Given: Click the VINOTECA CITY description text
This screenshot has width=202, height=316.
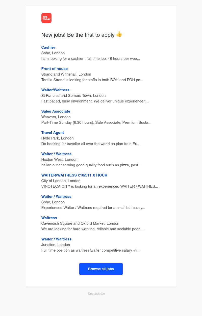Looking at the screenshot, I should tap(100, 186).
